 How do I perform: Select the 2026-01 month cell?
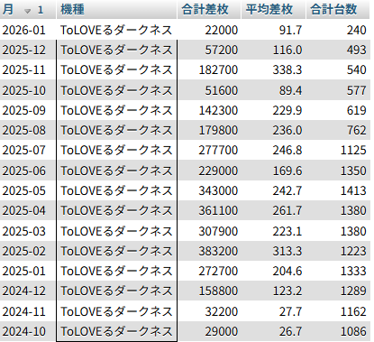click(x=28, y=30)
